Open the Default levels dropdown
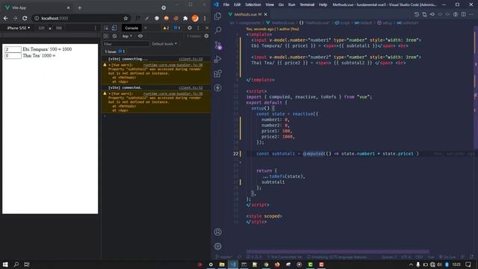This screenshot has width=478, height=269. 164,44
